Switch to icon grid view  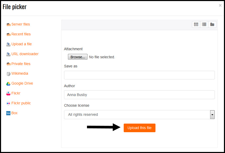tap(196, 24)
